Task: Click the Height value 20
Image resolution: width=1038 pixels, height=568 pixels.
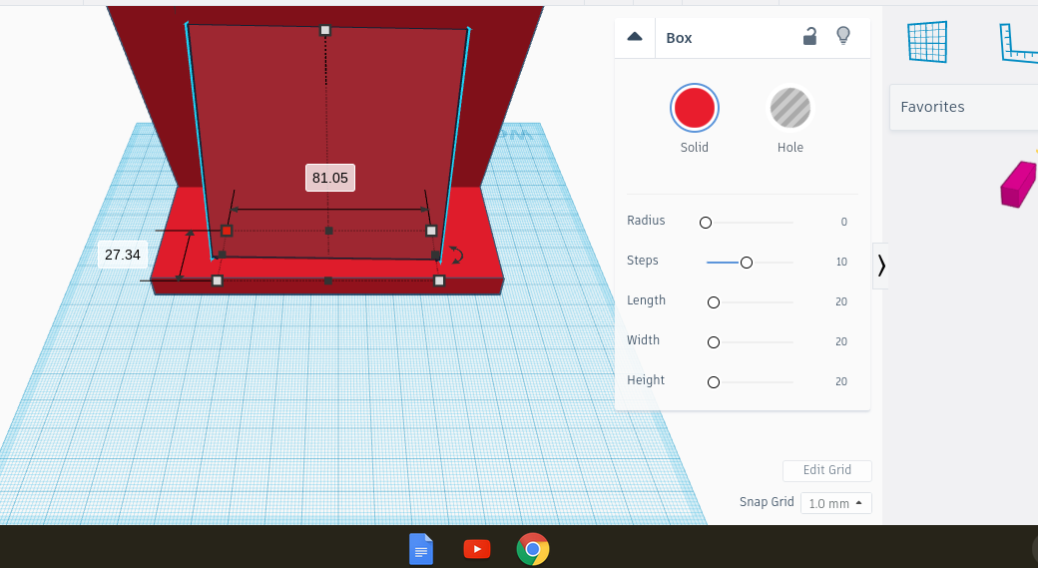Action: 840,380
